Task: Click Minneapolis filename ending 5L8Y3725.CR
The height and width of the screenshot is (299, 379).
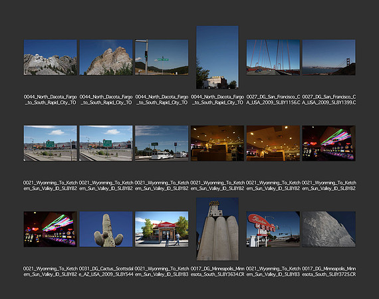Action: [329, 272]
